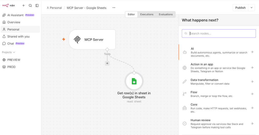Click the MCP Server node icon

pos(77,40)
